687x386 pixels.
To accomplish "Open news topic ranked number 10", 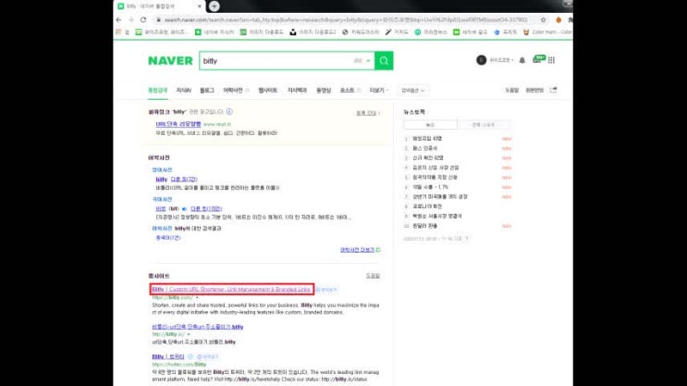I will [425, 226].
